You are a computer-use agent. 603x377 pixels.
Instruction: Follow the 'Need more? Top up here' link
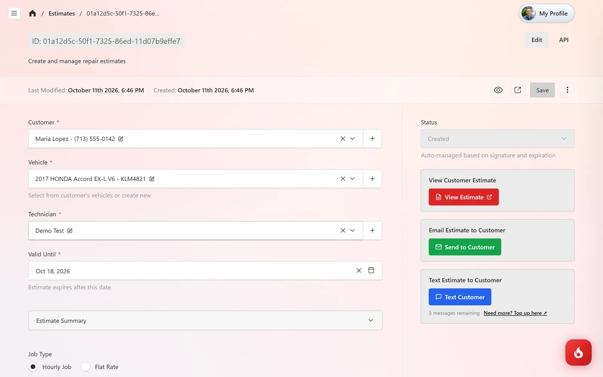click(515, 313)
